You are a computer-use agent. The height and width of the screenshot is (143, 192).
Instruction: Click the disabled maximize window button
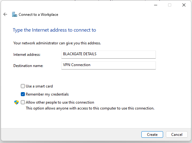(170, 5)
